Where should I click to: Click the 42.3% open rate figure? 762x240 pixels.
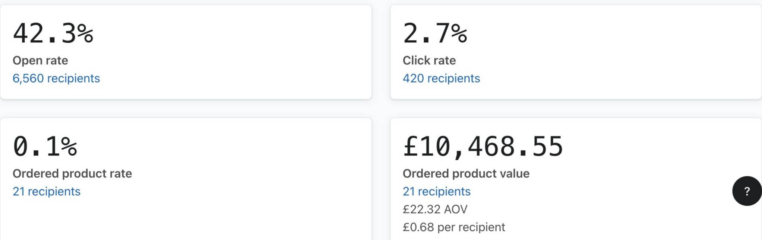[53, 33]
